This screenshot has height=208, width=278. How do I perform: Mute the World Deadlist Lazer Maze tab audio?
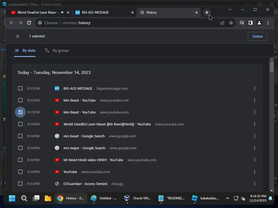(62, 12)
